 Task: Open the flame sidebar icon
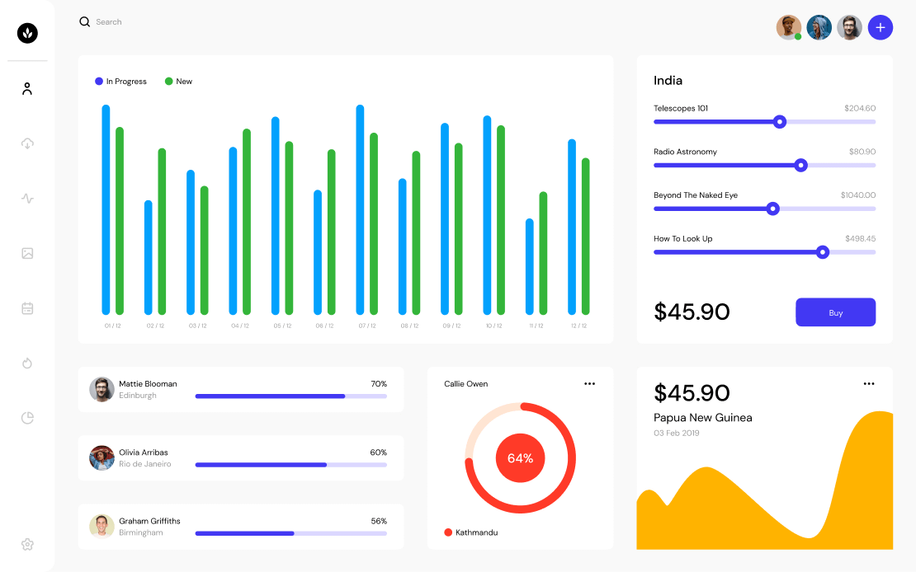click(x=27, y=363)
